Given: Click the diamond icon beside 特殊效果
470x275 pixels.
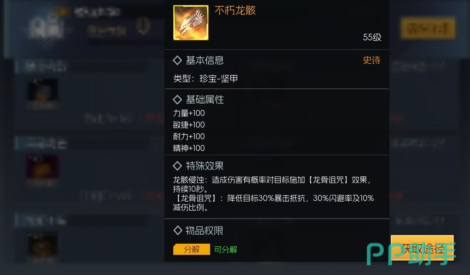Looking at the screenshot, I should 177,166.
